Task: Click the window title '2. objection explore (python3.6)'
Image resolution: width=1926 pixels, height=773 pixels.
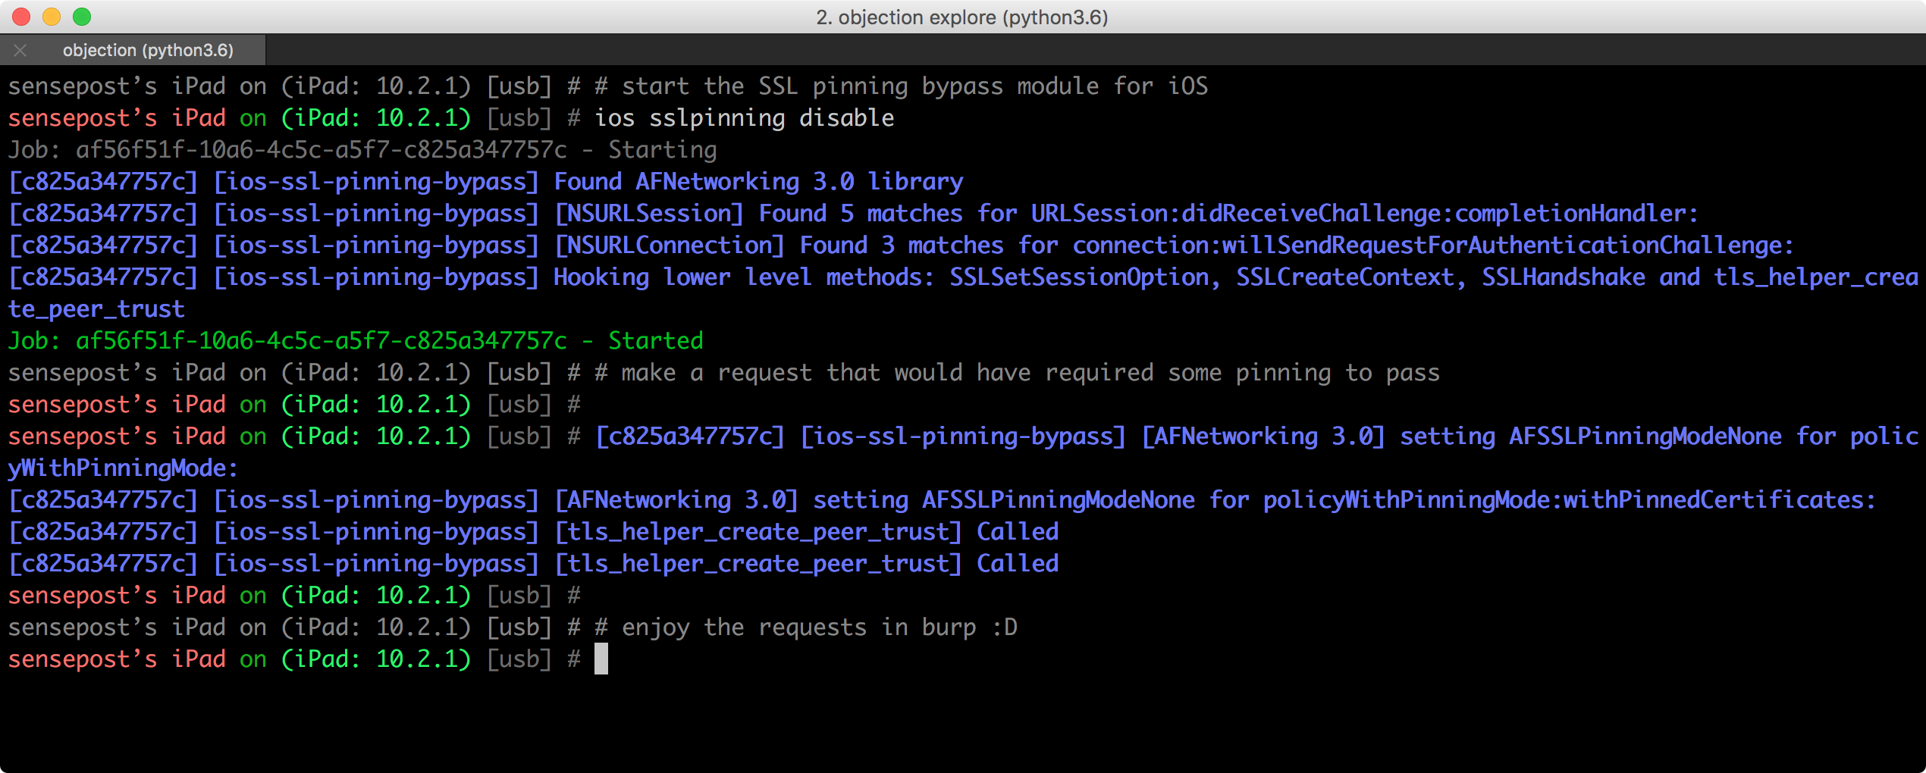Action: 961,17
